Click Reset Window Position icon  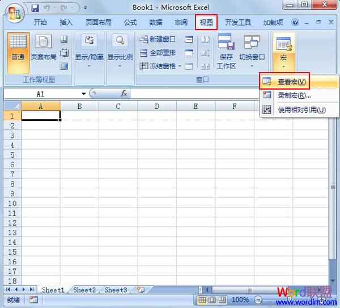[205, 66]
